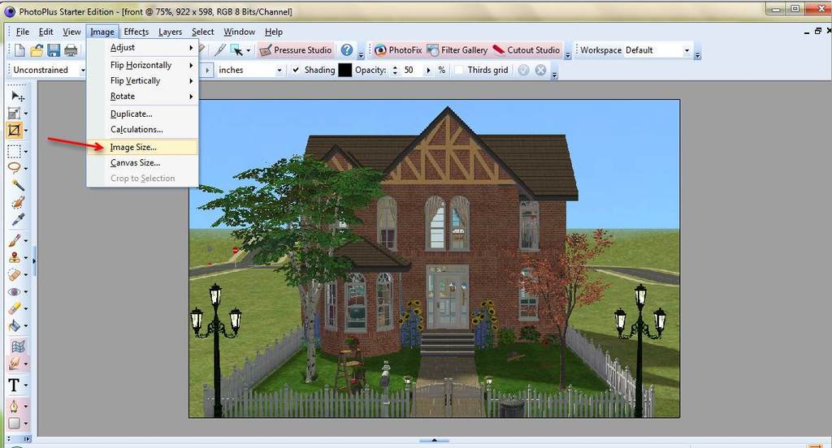Image resolution: width=832 pixels, height=448 pixels.
Task: Open file with folder icon
Action: point(37,50)
